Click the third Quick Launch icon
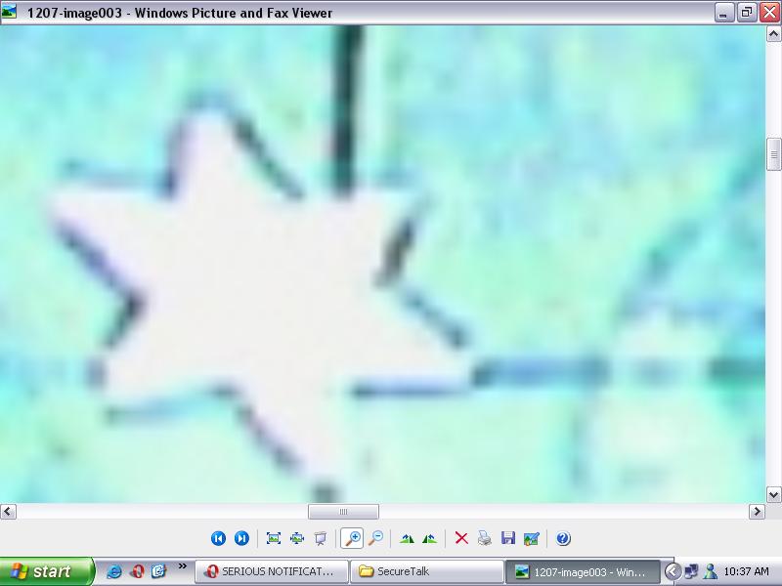The width and height of the screenshot is (782, 586). pyautogui.click(x=158, y=571)
